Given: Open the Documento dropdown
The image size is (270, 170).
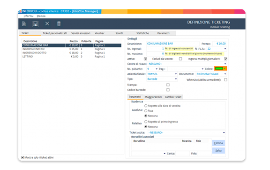Looking at the screenshot, I should pyautogui.click(x=225, y=74).
